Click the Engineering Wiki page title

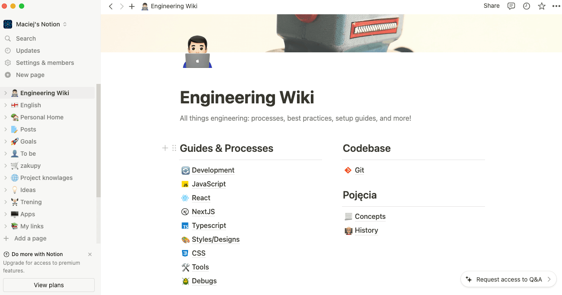point(247,97)
